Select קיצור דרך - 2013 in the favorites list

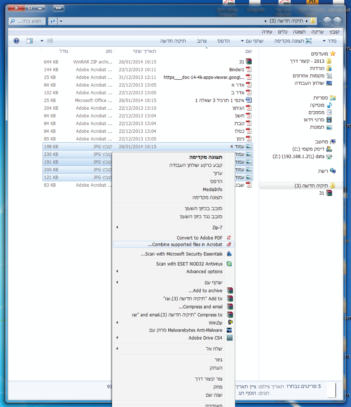(307, 61)
